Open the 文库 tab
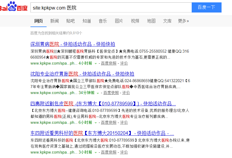Viewport: 232px width, 158px height. coord(167,21)
